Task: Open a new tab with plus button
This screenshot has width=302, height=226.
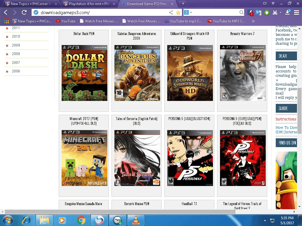Action: 183,4
